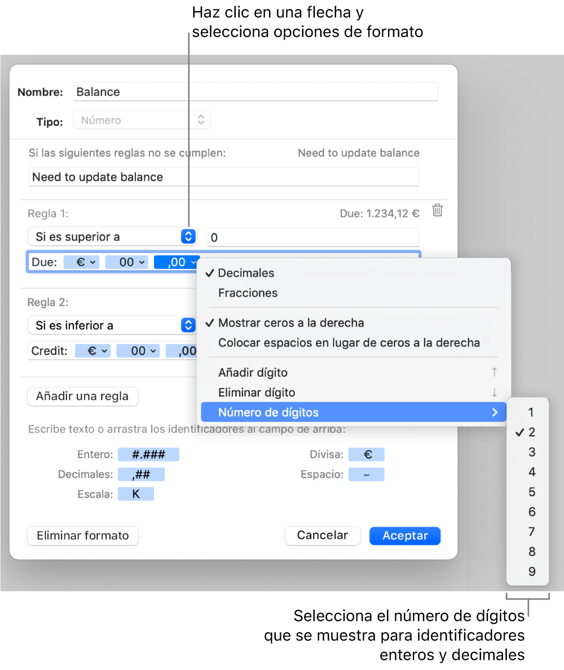This screenshot has width=564, height=670.
Task: Pick 3 digits in the submenu
Action: 527,452
